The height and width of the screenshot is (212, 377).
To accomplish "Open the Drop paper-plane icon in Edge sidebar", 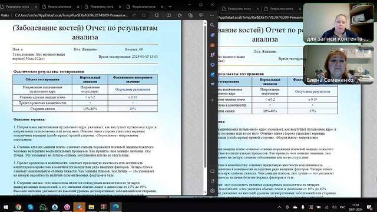I will tap(212, 84).
